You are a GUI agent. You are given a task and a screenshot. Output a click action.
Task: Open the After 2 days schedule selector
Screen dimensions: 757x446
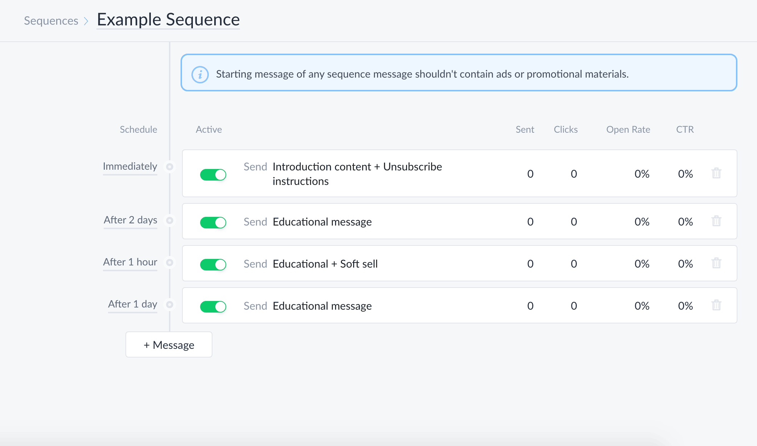coord(131,220)
